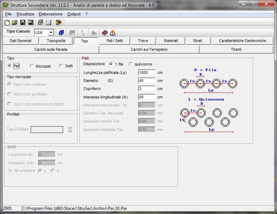Open the Carichi sul Terrapieno tab
The width and height of the screenshot is (277, 214).
(149, 50)
